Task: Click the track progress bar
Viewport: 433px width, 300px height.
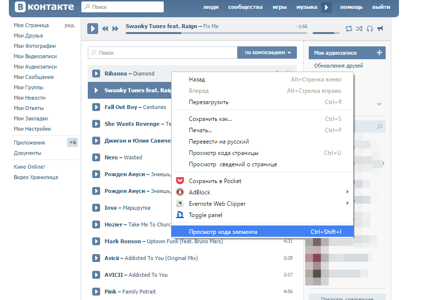Action: (216, 33)
